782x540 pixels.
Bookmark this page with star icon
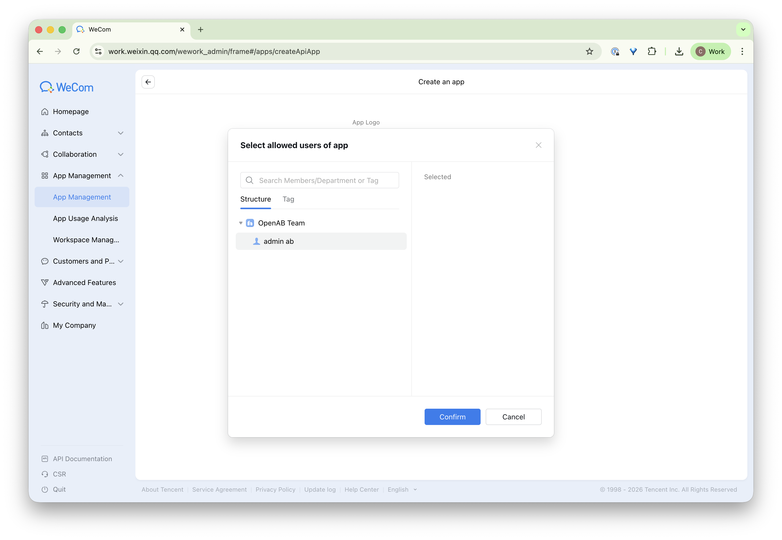[589, 51]
